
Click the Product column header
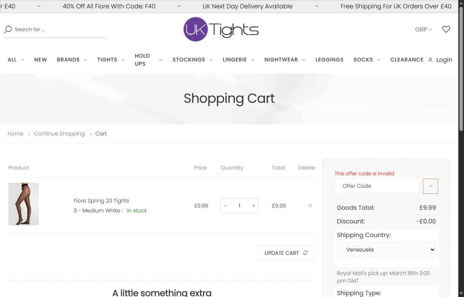19,168
